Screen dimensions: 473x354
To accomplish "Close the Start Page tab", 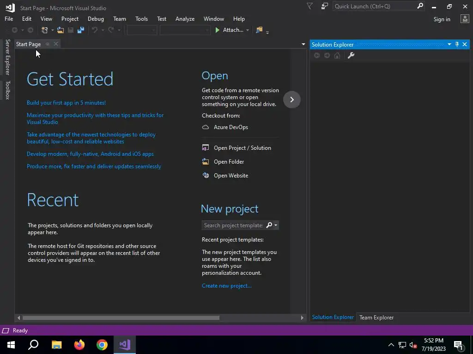I will click(56, 44).
